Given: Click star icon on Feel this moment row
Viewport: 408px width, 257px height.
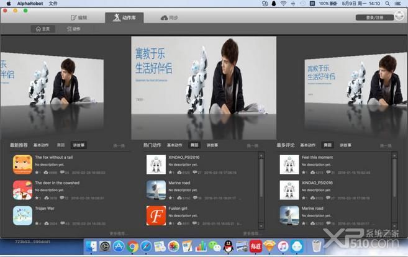Looking at the screenshot, I should coord(304,172).
